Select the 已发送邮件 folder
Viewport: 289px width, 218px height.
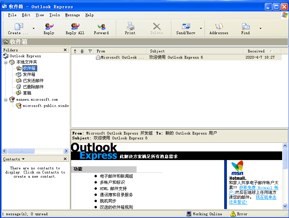(33, 81)
